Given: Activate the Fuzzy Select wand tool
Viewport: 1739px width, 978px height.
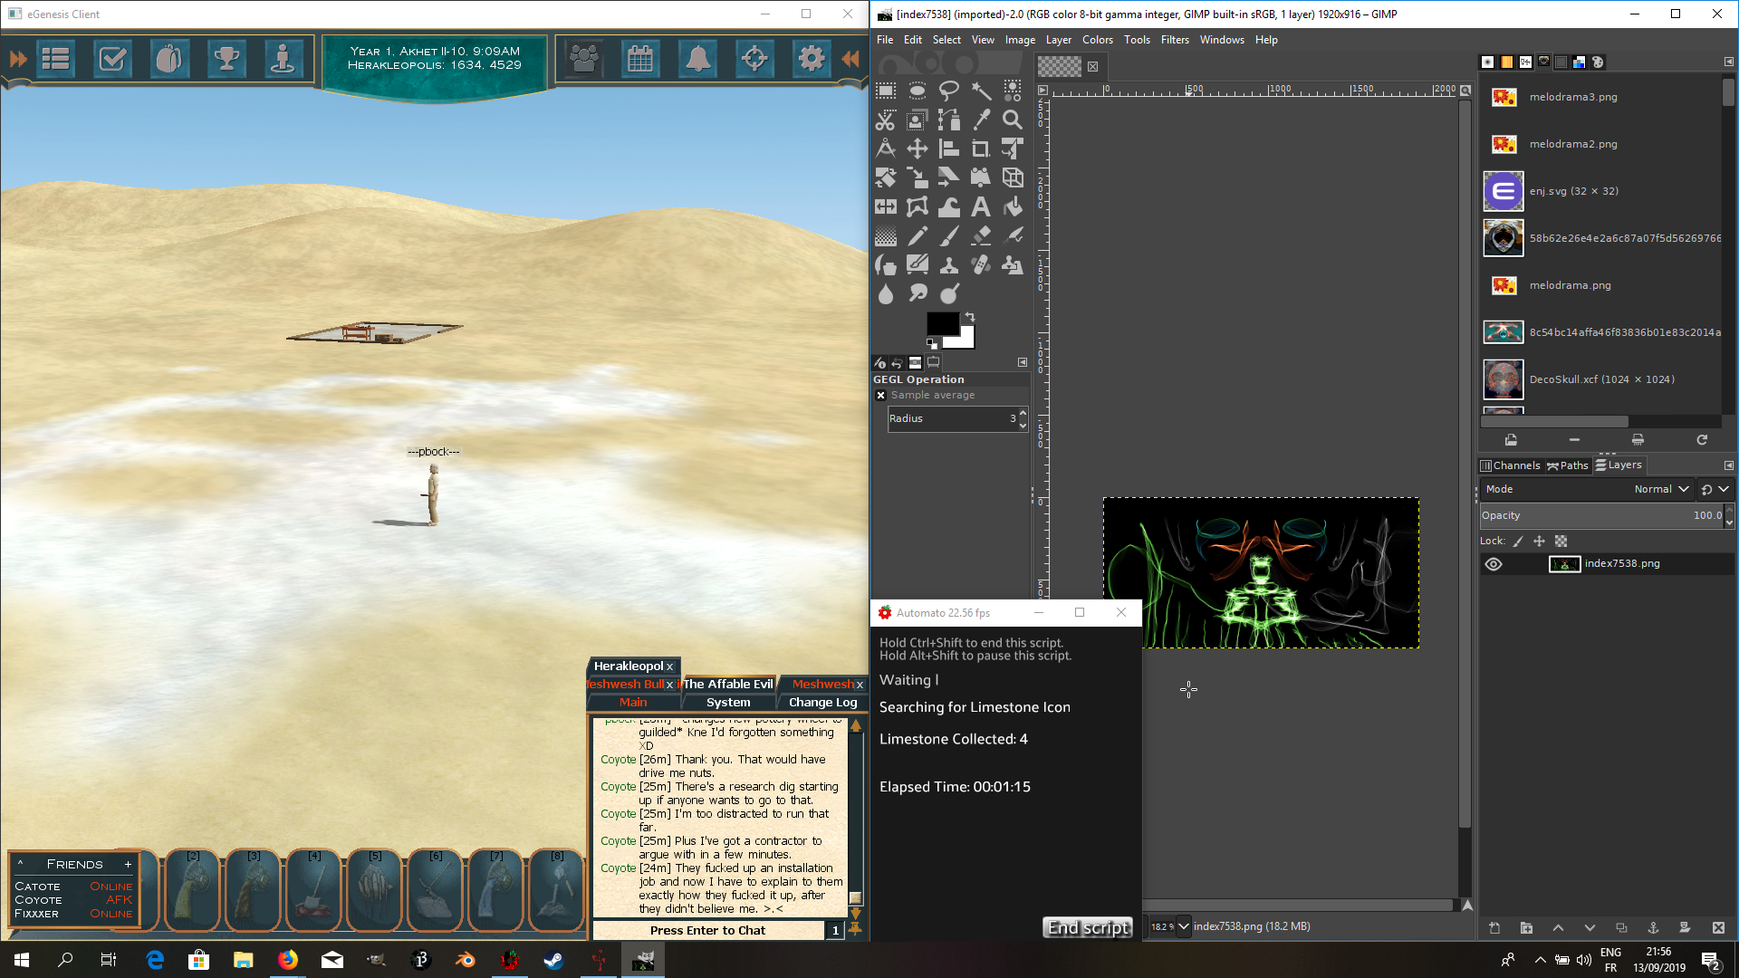Looking at the screenshot, I should [980, 91].
